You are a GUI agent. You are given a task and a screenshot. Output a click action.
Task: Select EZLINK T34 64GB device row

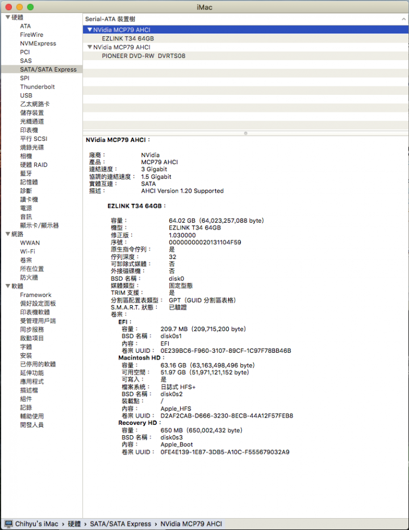coord(245,39)
